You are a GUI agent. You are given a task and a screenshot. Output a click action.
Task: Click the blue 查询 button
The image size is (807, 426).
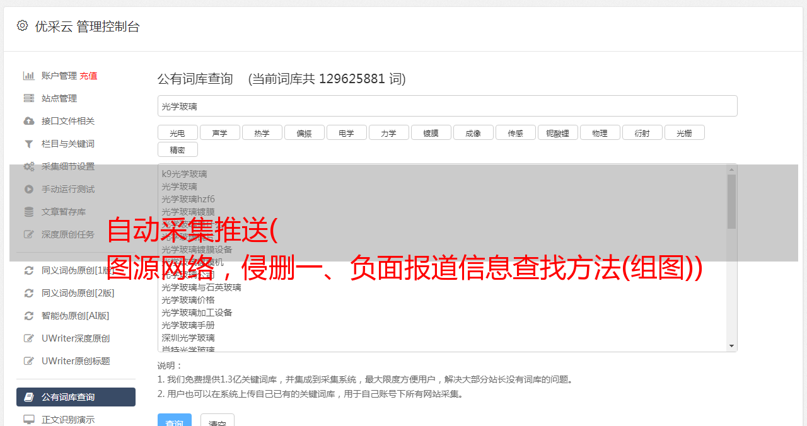[x=175, y=420]
